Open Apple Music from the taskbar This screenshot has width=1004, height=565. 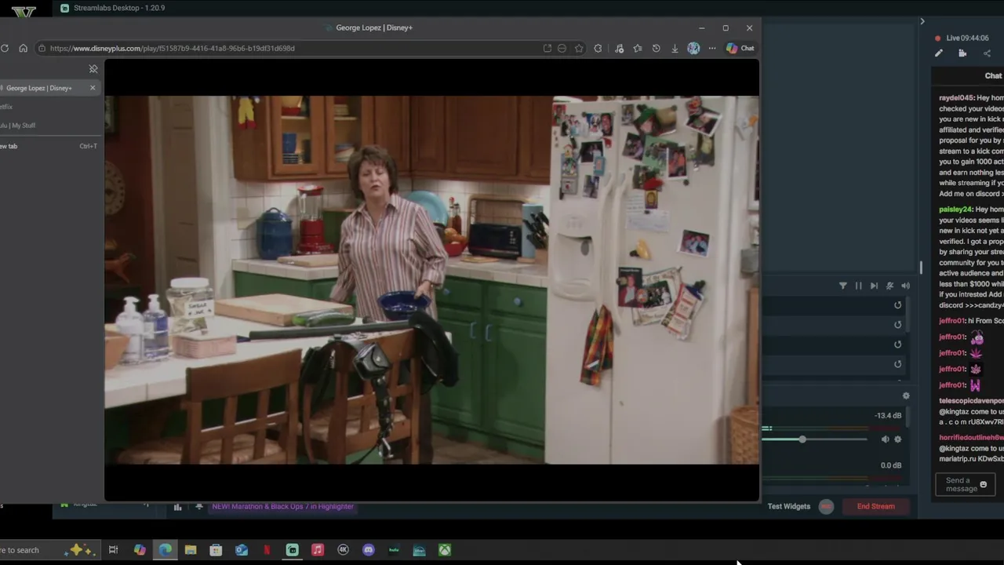318,550
